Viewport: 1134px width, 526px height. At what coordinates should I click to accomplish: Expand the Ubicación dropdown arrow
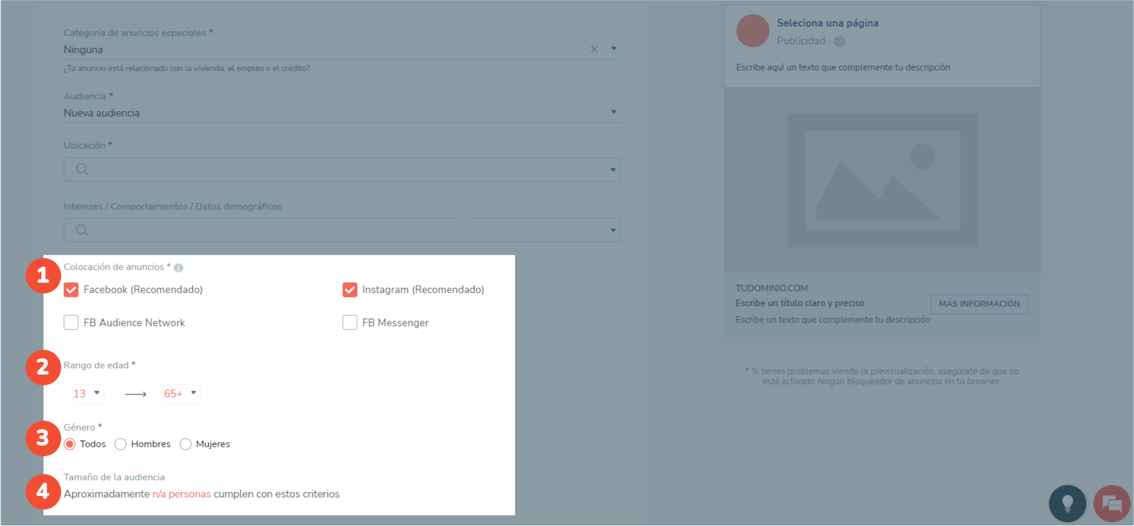point(613,170)
